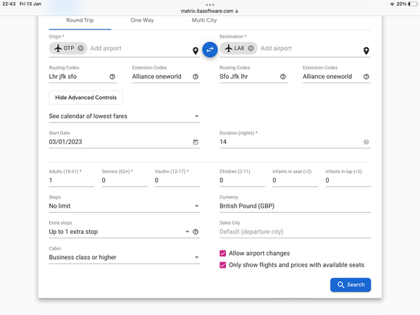Expand the Stops No limit dropdown
Screen dimensions: 420x315
(x=125, y=206)
